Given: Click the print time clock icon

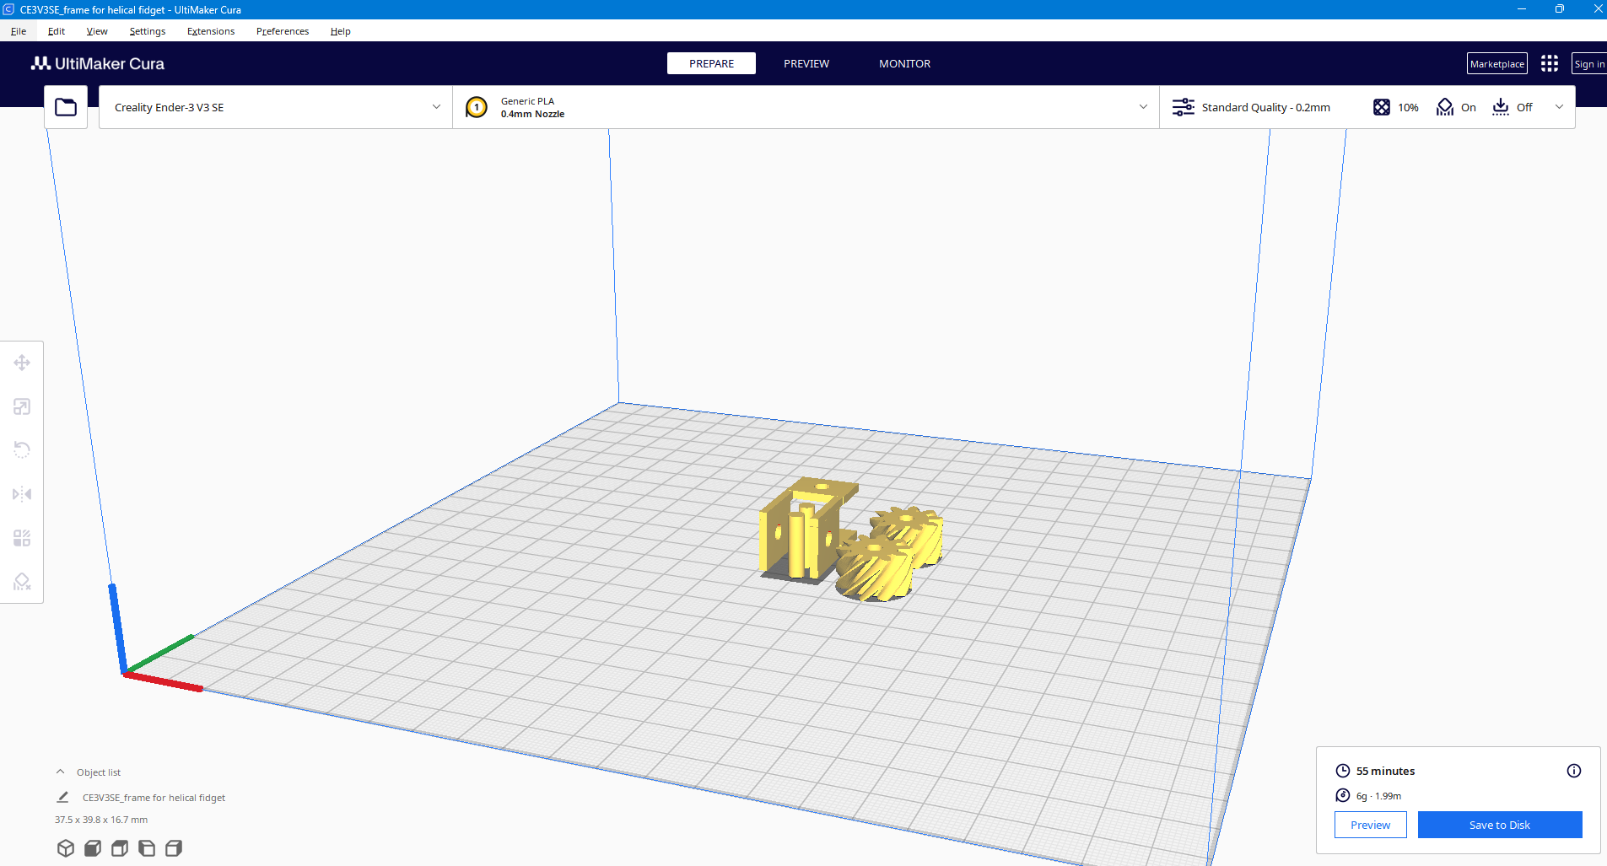Looking at the screenshot, I should click(1343, 771).
